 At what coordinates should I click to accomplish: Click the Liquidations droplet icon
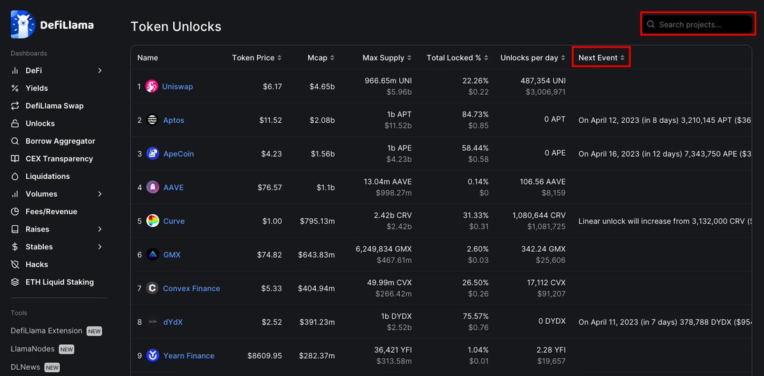point(15,176)
